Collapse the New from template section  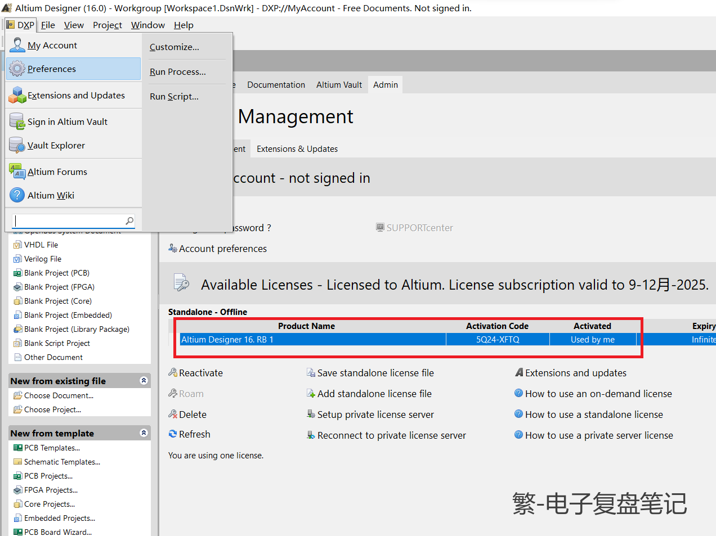point(144,433)
